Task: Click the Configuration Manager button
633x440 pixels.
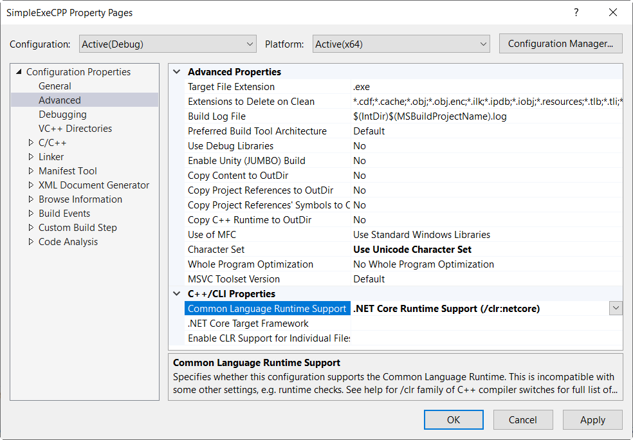Action: (560, 44)
